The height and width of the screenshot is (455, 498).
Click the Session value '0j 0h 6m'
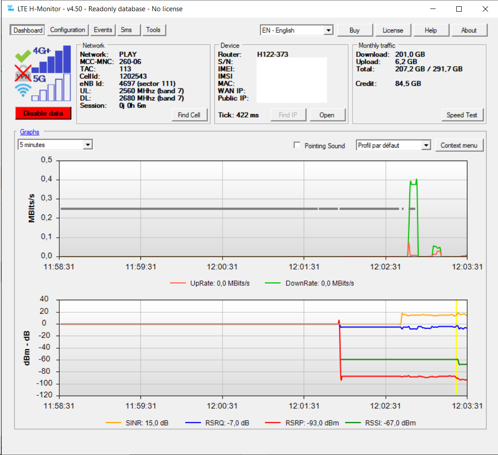[x=132, y=105]
